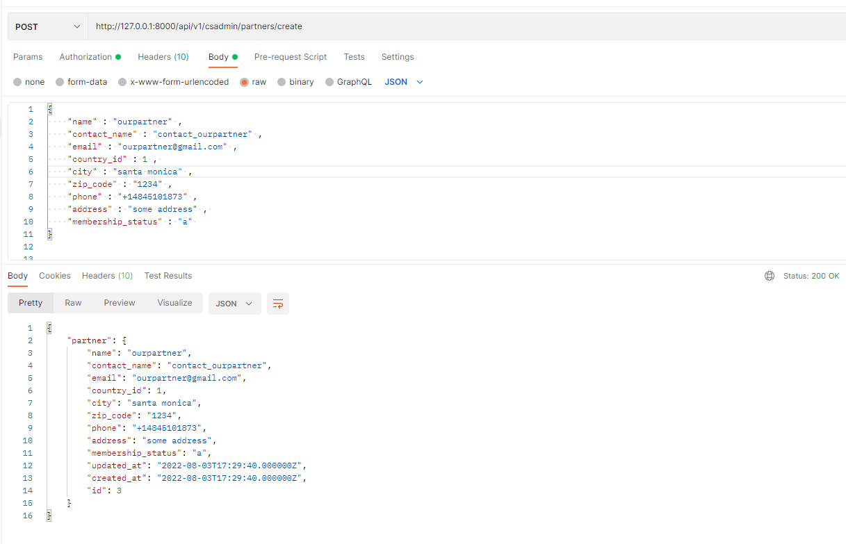This screenshot has width=846, height=544.
Task: Open the response Headers (10) tab
Action: point(107,276)
